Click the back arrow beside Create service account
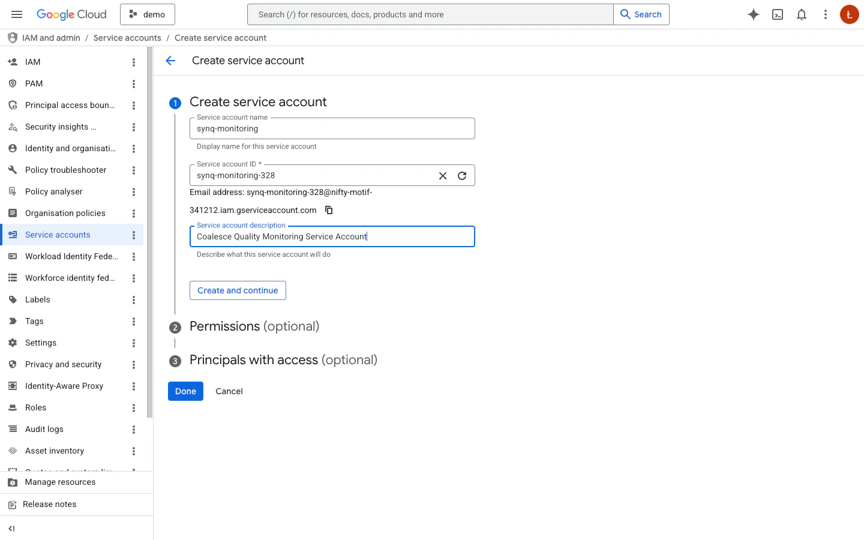 point(170,61)
